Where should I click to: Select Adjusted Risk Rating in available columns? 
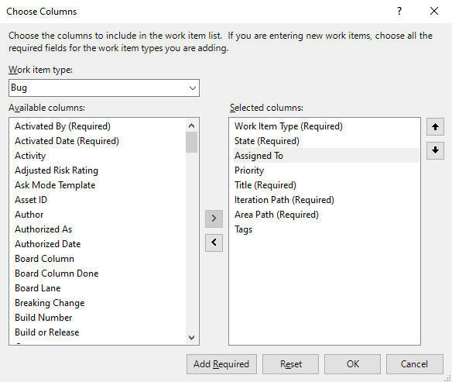tap(56, 170)
